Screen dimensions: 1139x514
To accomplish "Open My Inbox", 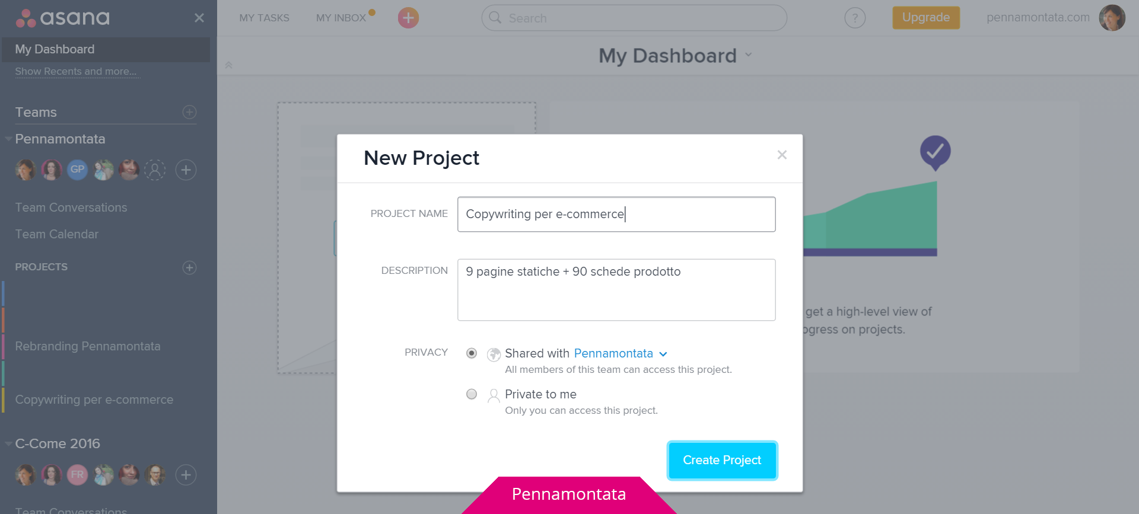I will [341, 18].
